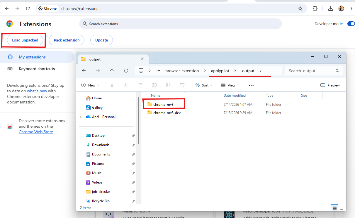355x218 pixels.
Task: Toggle Developer mode switch
Action: (x=351, y=24)
